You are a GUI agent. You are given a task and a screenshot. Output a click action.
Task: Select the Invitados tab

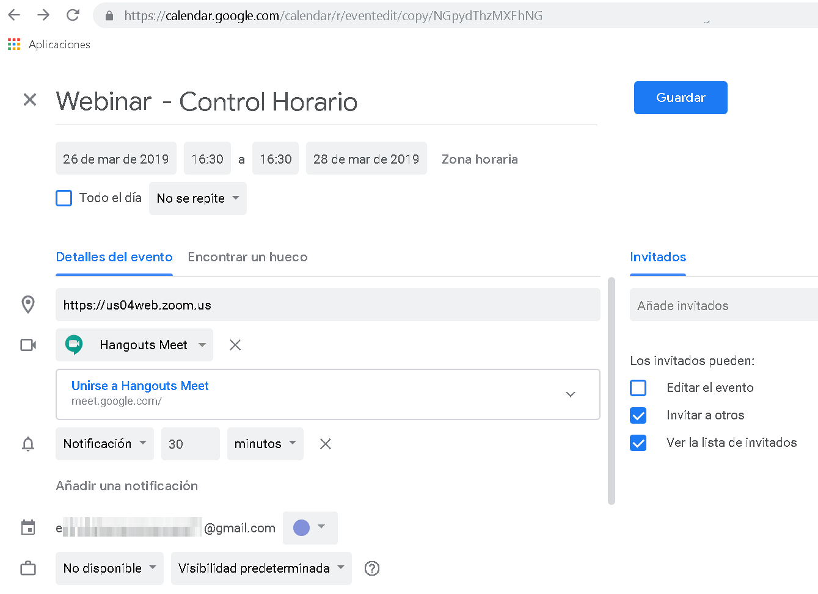(658, 257)
